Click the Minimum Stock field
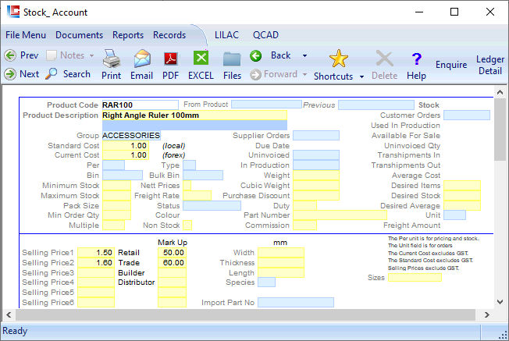The height and width of the screenshot is (341, 509). (116, 185)
